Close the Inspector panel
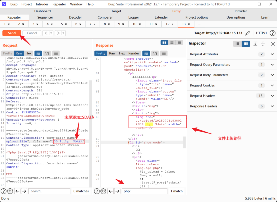This screenshot has width=277, height=202. click(x=273, y=44)
